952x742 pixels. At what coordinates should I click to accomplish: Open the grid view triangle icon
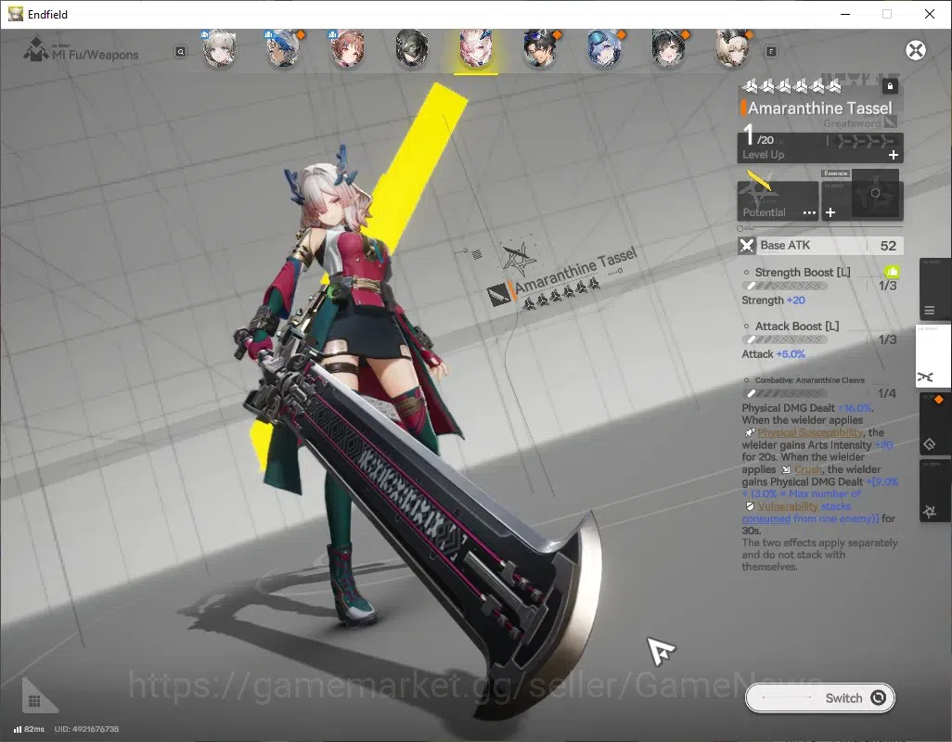point(38,697)
